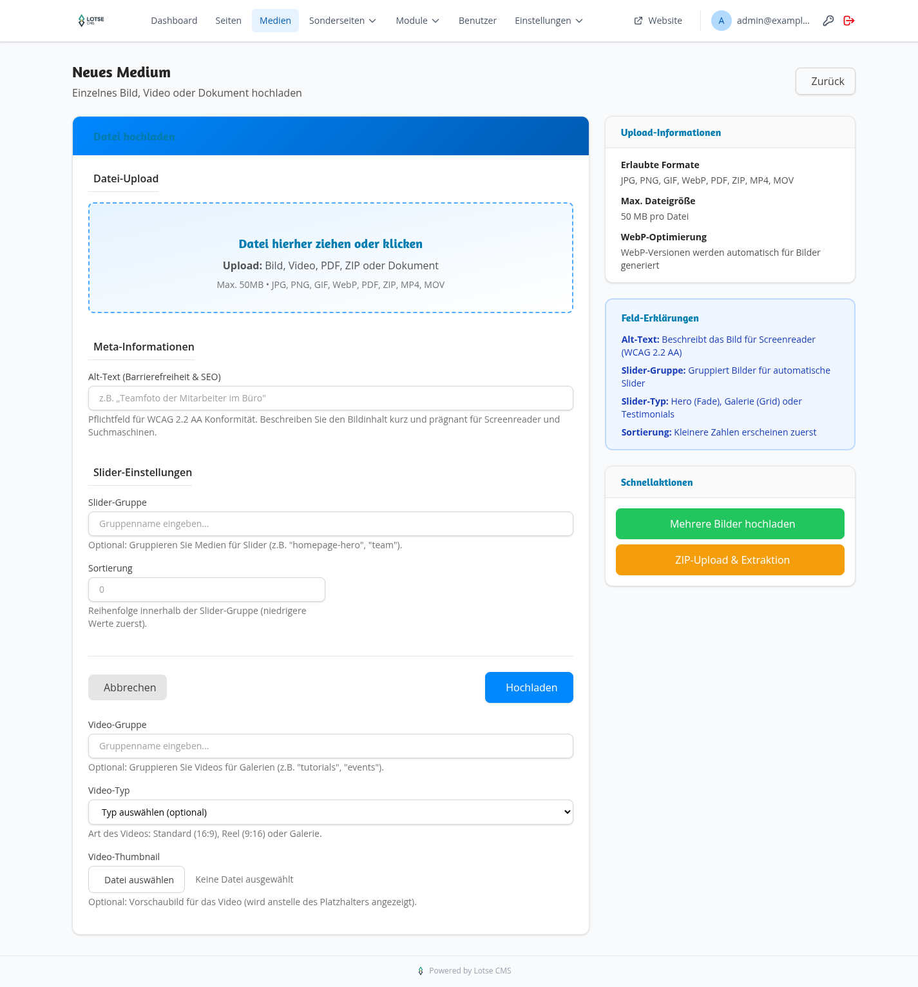Image resolution: width=918 pixels, height=987 pixels.
Task: Click the Datei-Upload section heading
Action: [x=126, y=178]
